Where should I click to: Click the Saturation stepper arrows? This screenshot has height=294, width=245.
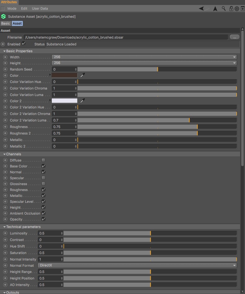click(62, 253)
